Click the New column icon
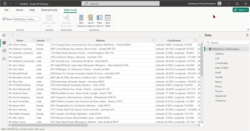 (99, 18)
